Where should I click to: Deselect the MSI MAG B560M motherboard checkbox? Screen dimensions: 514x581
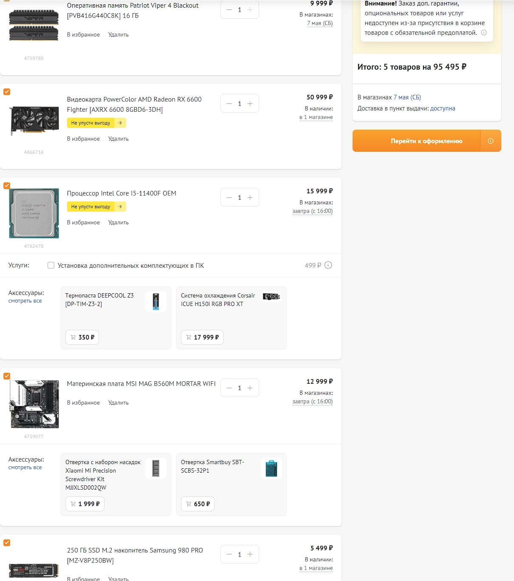(7, 376)
